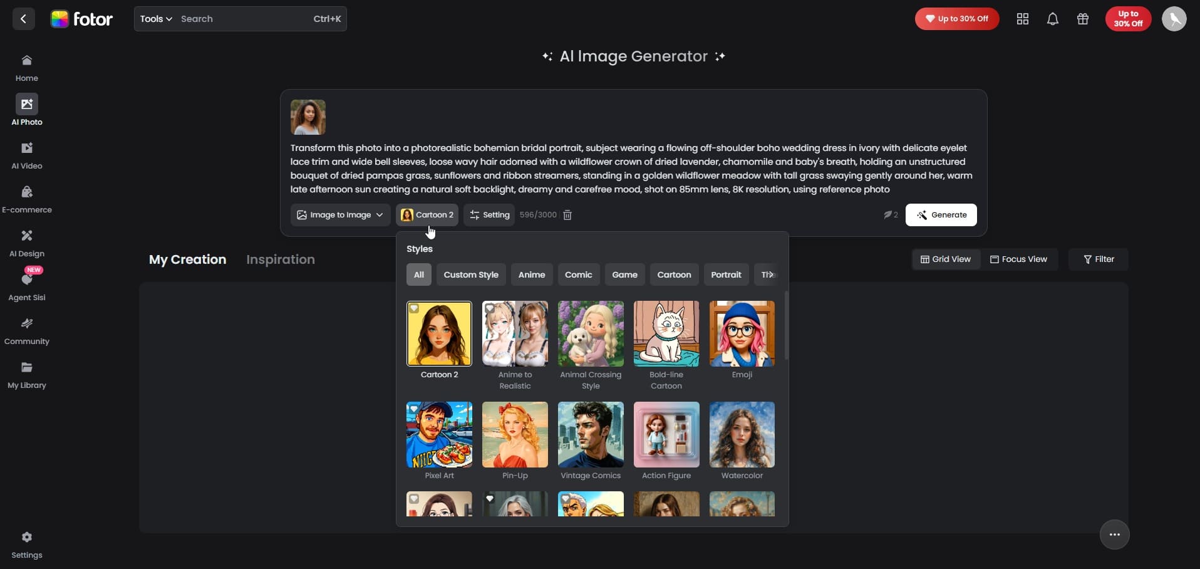Favorite the Cartoon 2 style with heart toggle
This screenshot has height=569, width=1200.
click(x=414, y=309)
